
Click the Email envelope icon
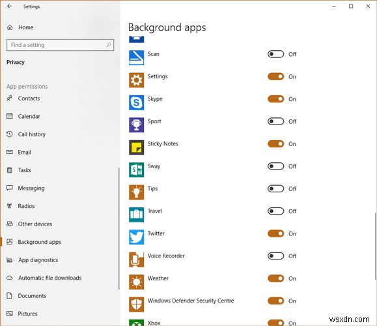coord(9,152)
